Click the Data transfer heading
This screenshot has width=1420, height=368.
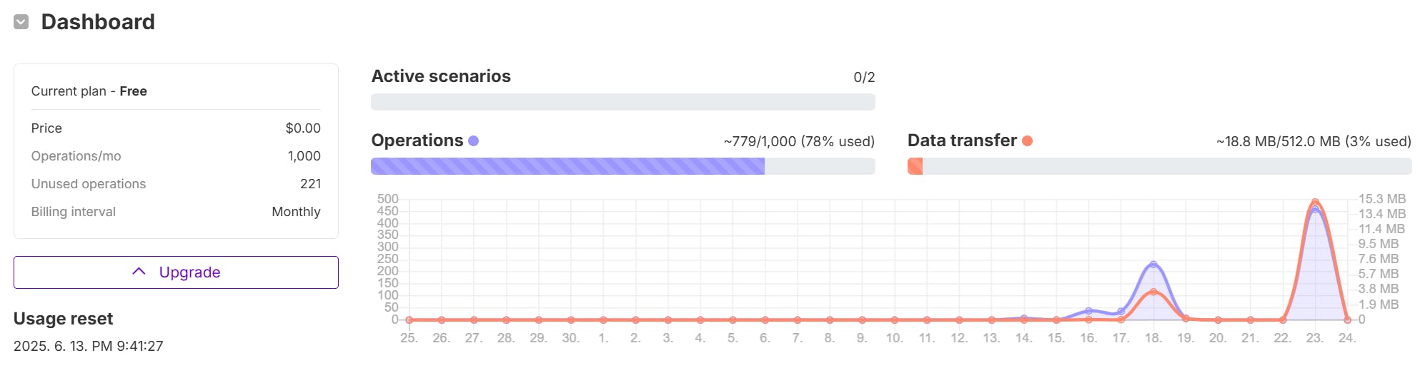[962, 140]
